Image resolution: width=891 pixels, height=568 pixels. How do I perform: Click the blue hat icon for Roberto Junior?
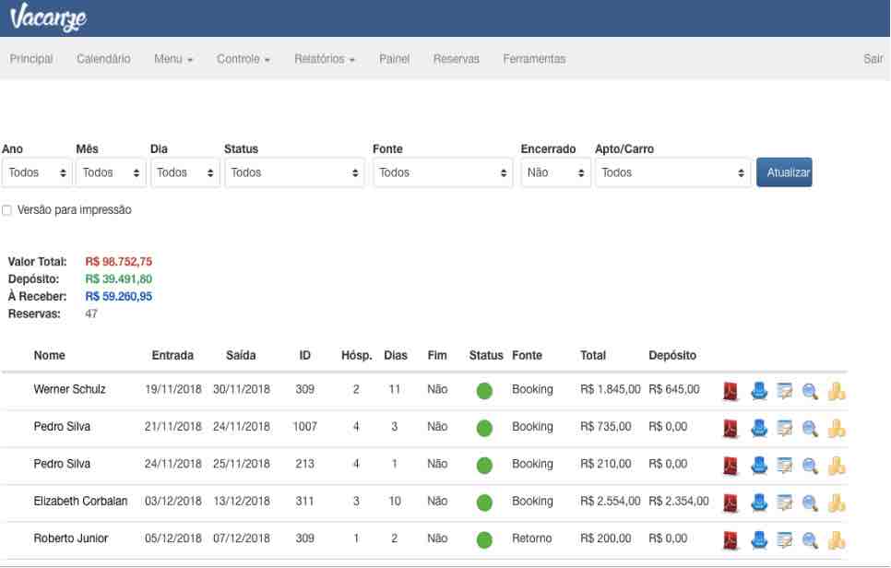click(x=758, y=540)
